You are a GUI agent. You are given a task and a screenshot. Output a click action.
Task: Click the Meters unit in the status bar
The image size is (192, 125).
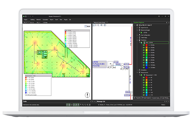(163, 105)
